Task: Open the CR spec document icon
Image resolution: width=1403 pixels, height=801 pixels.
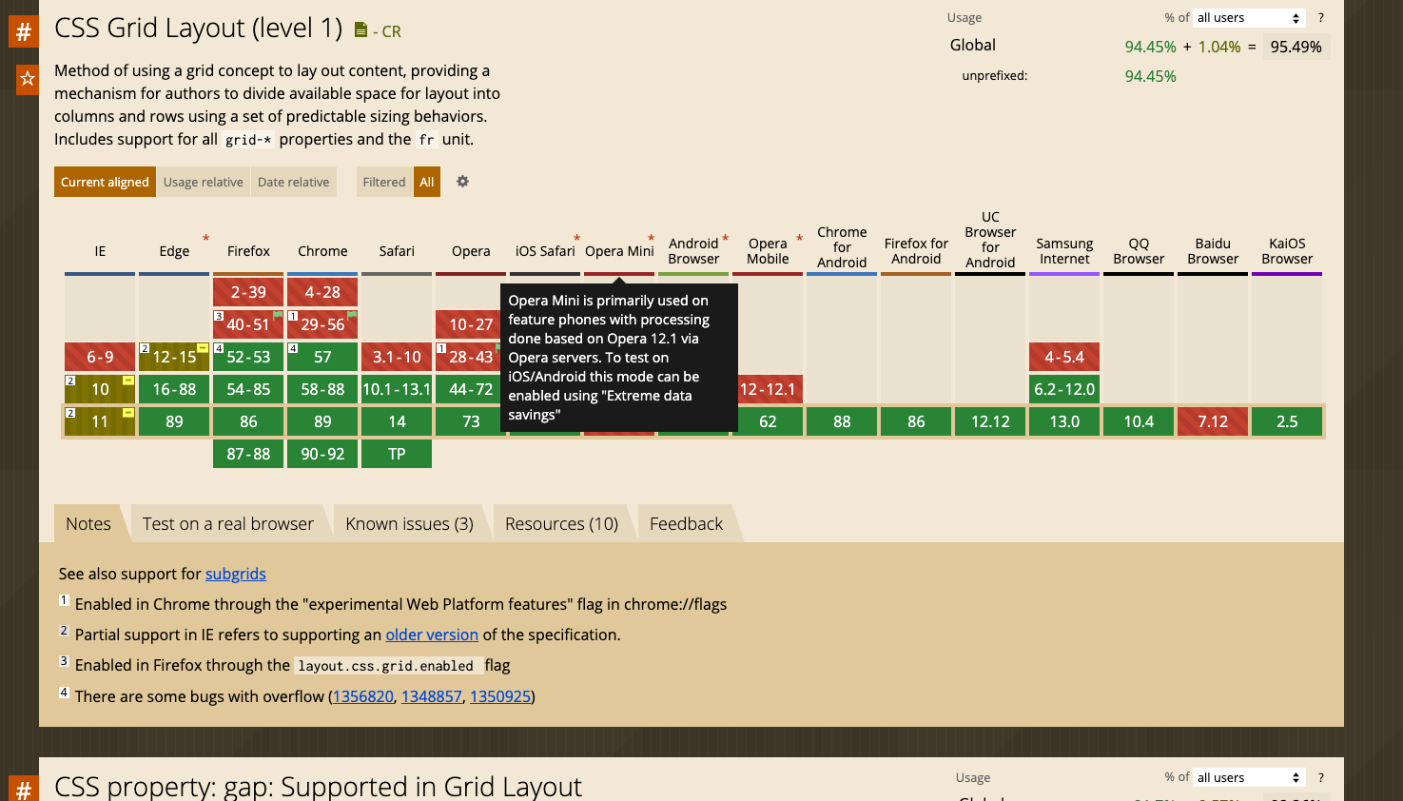Action: click(360, 30)
